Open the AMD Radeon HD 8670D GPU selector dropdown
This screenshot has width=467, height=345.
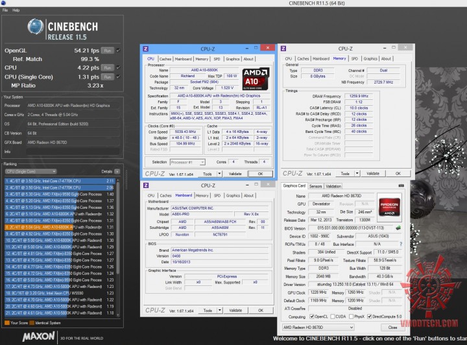click(x=318, y=327)
